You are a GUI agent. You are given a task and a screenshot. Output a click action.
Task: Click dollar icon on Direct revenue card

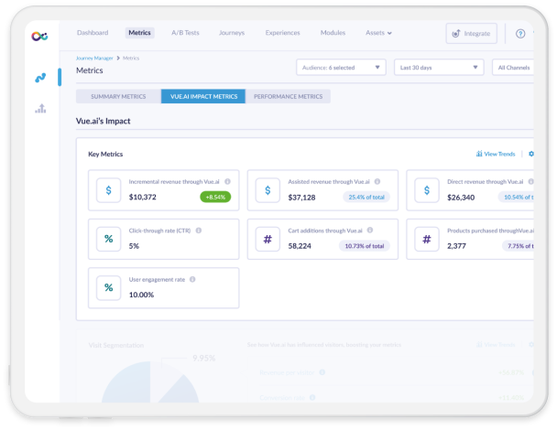[427, 190]
